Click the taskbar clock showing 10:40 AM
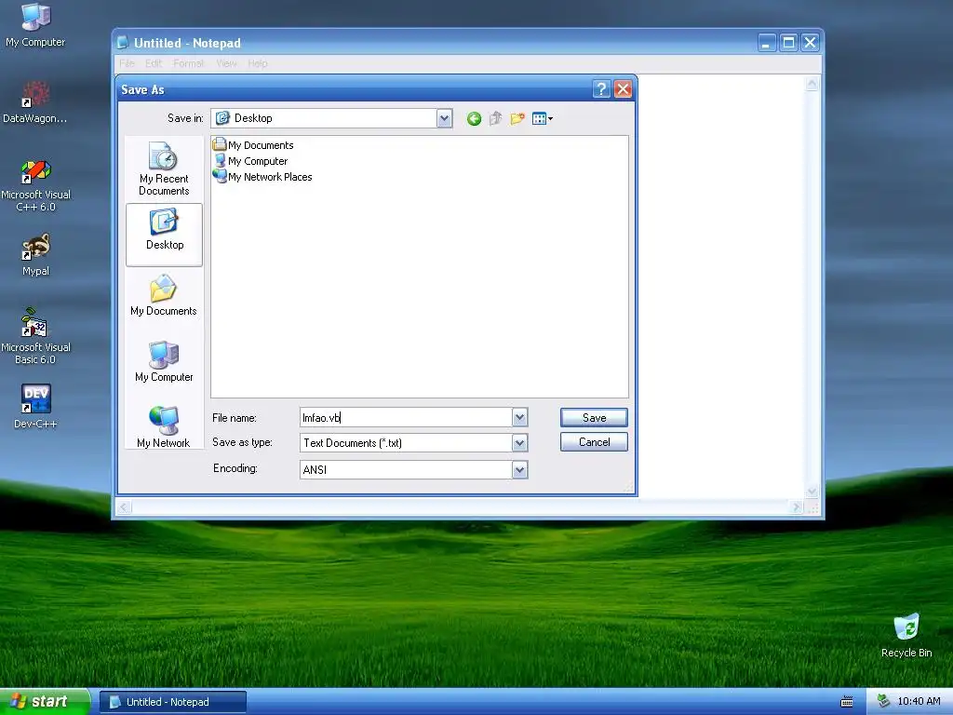953x715 pixels. click(919, 702)
